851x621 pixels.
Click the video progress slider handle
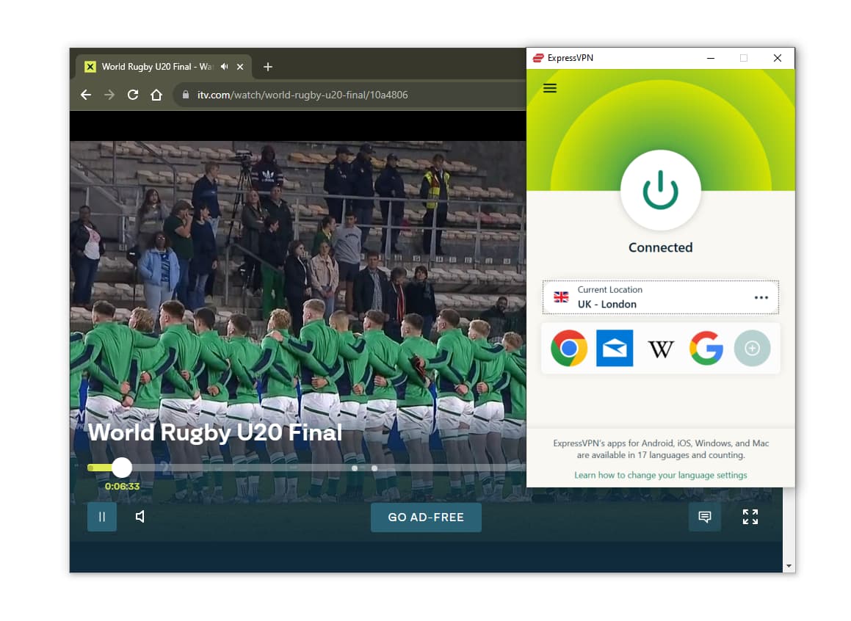(x=122, y=468)
